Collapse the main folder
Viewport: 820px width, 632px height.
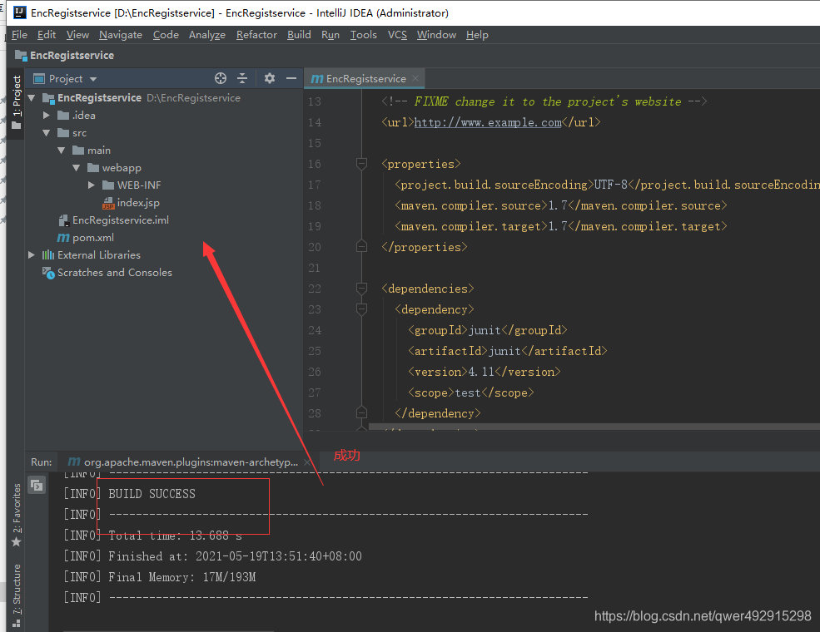pyautogui.click(x=61, y=151)
